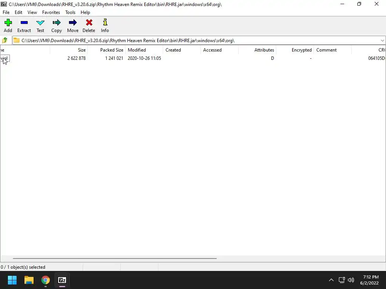Click the horizontal scrollbar thumb
Viewport: 386px width, 289px height.
point(115,258)
